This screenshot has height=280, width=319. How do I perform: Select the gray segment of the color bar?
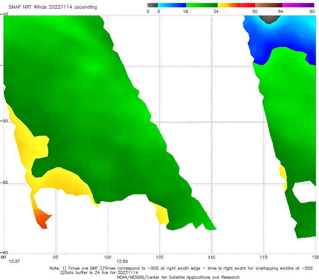coord(153,5)
